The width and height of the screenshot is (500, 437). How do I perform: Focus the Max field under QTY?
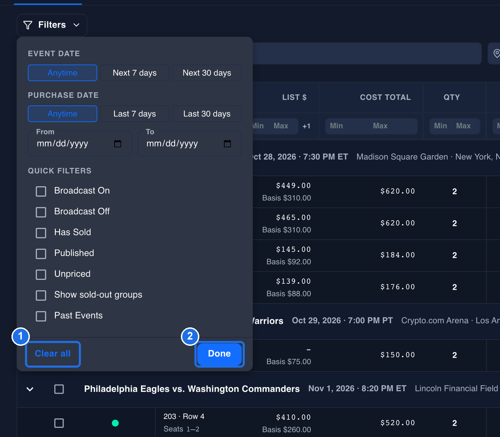(x=464, y=126)
